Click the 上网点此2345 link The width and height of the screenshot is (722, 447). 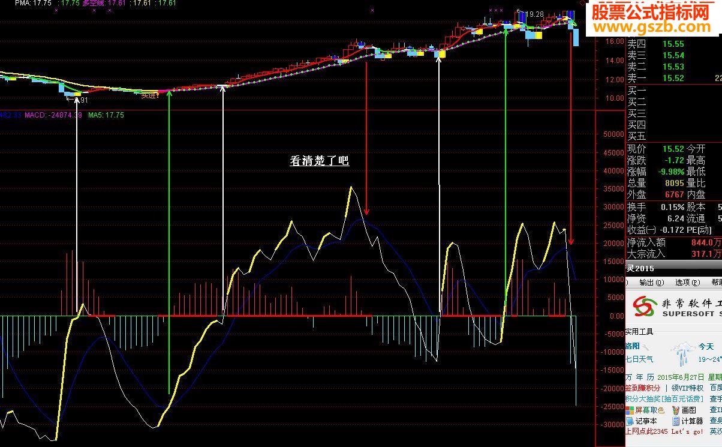pyautogui.click(x=664, y=431)
